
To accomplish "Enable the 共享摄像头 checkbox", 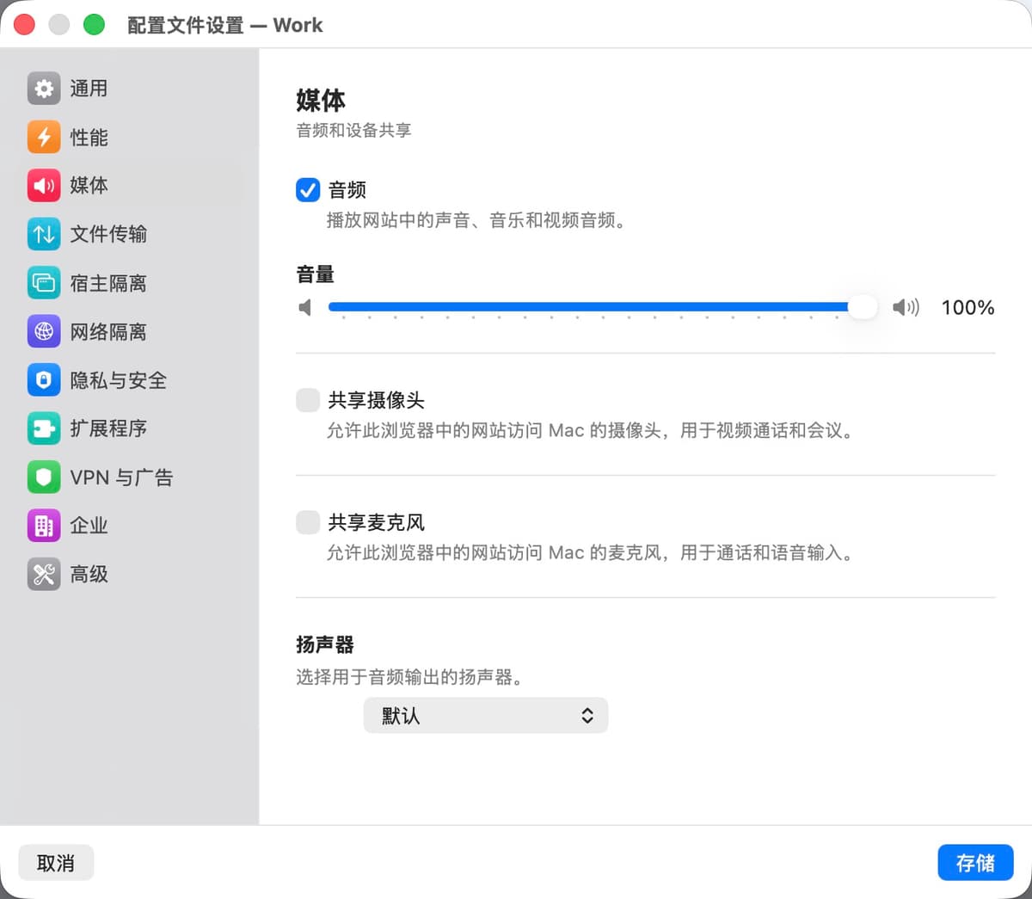I will [308, 400].
